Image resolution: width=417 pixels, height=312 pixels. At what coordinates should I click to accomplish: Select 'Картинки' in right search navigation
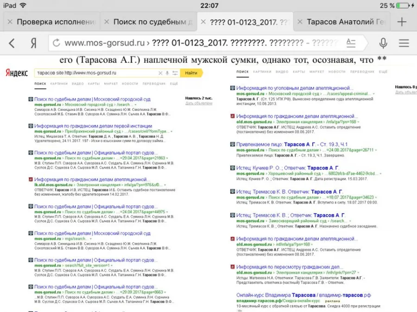pos(262,72)
